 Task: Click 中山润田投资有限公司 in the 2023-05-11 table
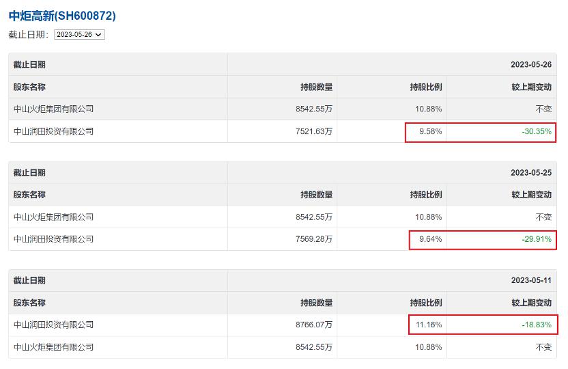[53, 325]
